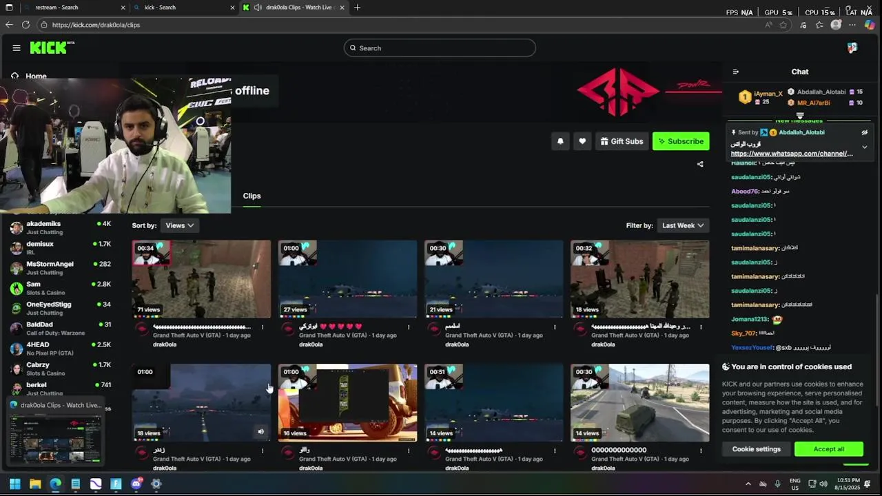Open browser settings three-dots menu
This screenshot has height=496, width=882.
[x=852, y=25]
